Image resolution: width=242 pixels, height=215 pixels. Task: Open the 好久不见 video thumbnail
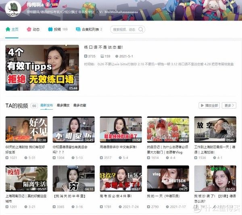click(x=27, y=129)
